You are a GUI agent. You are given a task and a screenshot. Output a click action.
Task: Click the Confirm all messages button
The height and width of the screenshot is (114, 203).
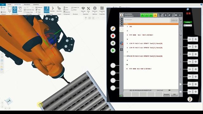tap(174, 20)
